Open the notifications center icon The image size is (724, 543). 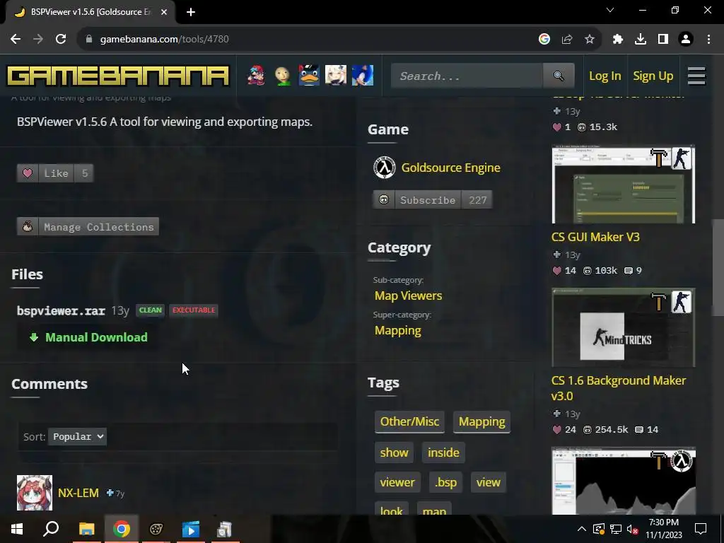pos(701,529)
